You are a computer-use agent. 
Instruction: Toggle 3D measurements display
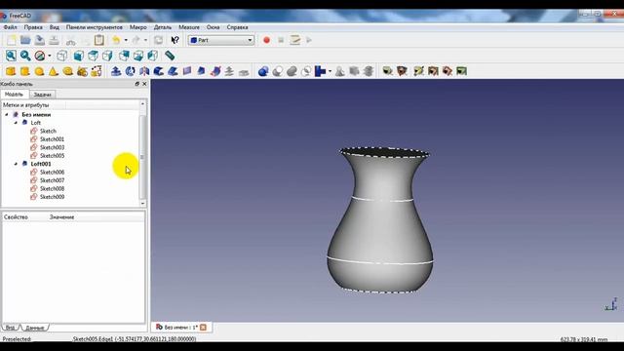[448, 71]
